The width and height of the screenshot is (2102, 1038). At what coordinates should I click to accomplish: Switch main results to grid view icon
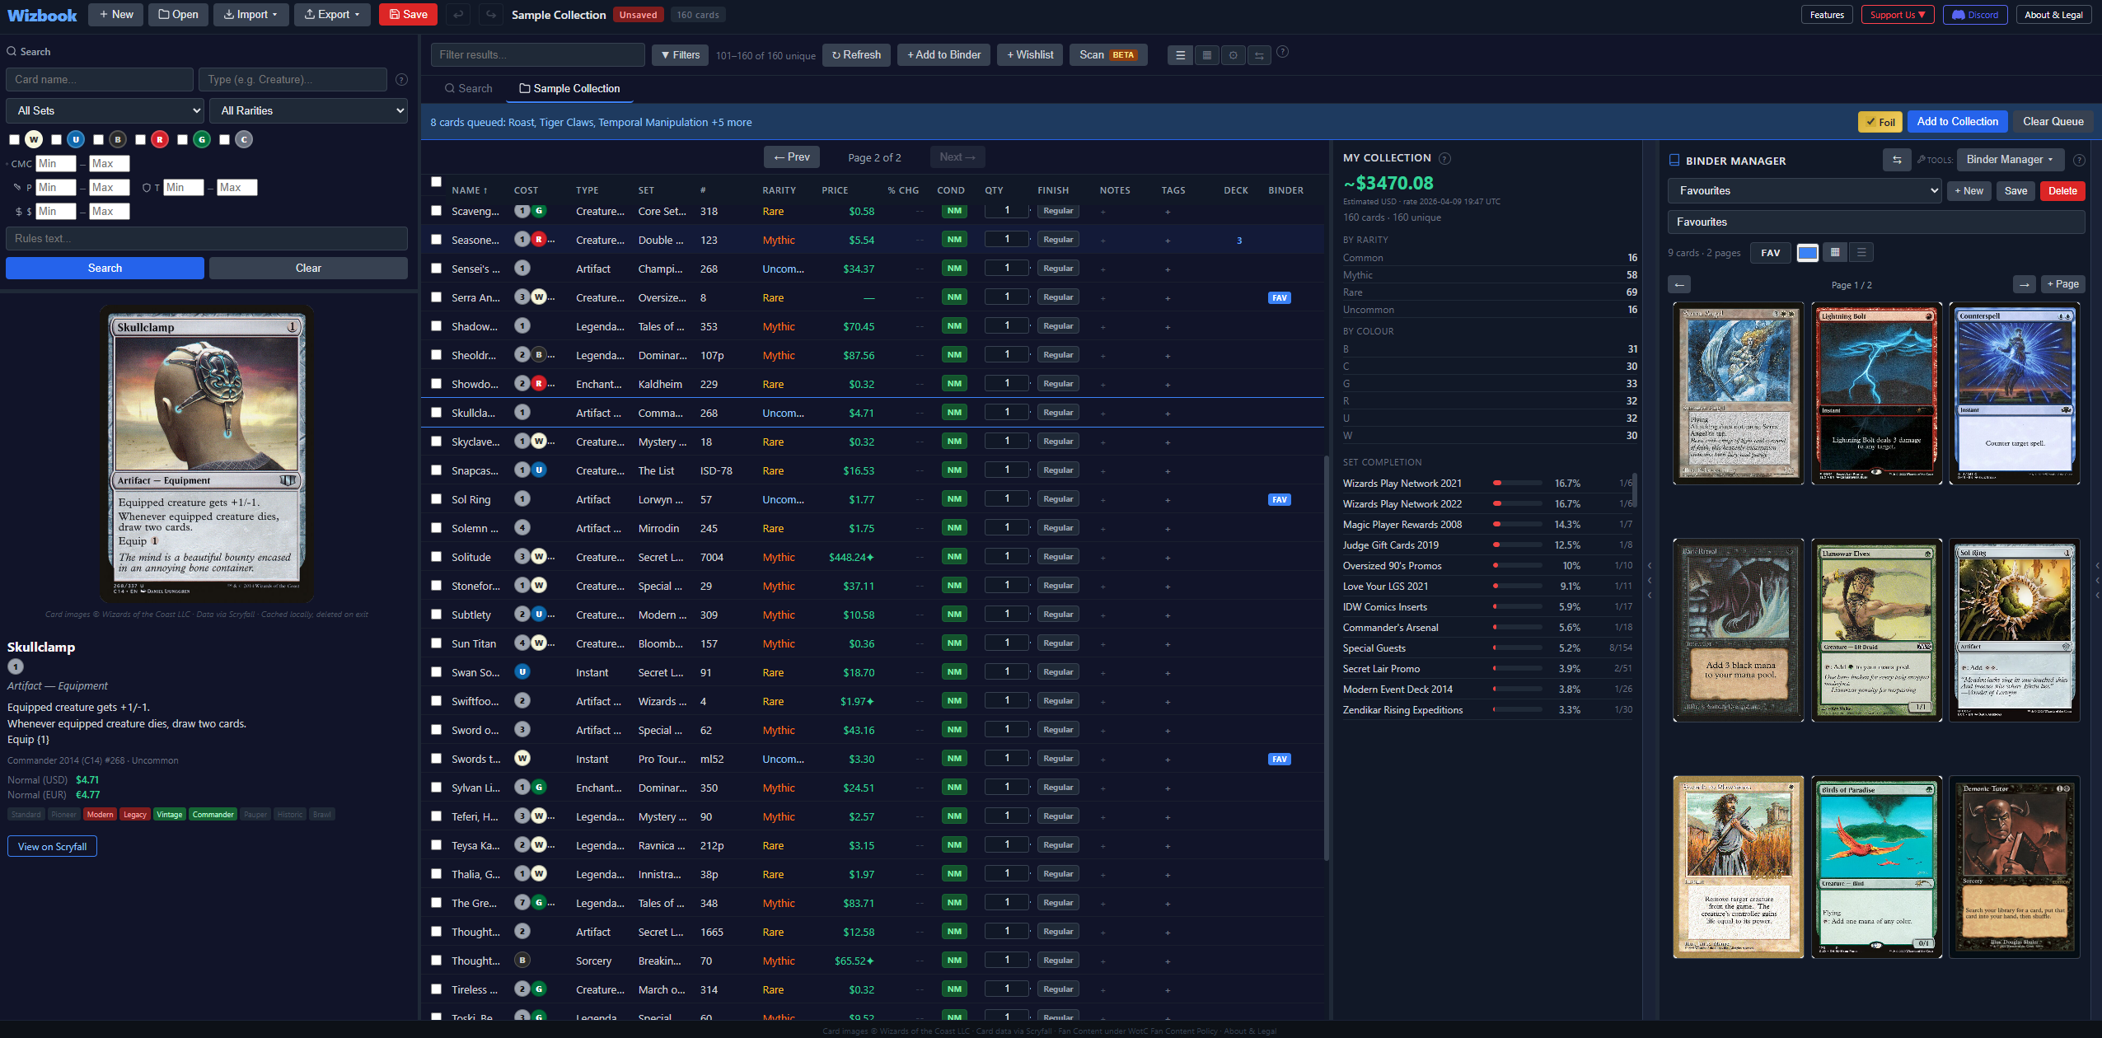click(1206, 54)
